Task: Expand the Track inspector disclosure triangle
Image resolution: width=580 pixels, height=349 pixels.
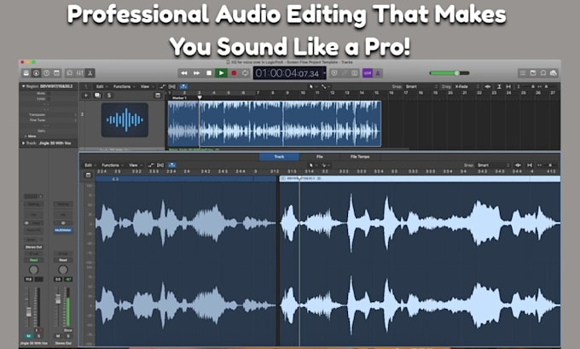Action: [x=23, y=143]
